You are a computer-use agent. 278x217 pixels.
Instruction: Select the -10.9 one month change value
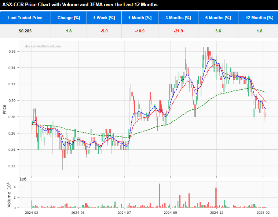[140, 31]
